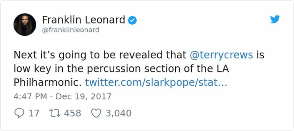Open Franklin Leonard's profile avatar
294x131 pixels.
(x=25, y=25)
